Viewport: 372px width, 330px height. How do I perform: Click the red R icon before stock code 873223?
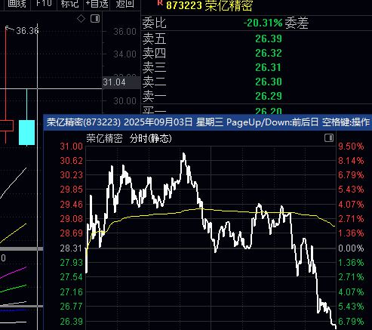tap(160, 2)
